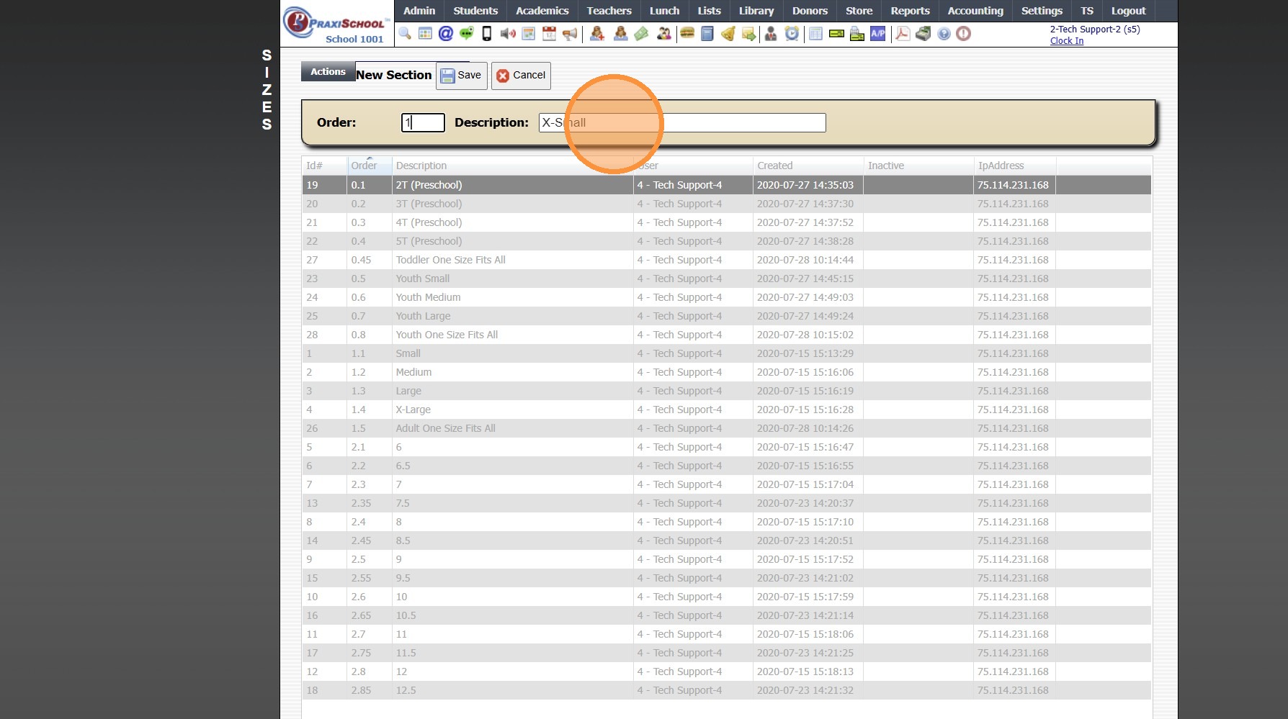Click the '2-Tech Support-2 (s5)' user label
Screen dimensions: 1288x719
tap(1095, 30)
